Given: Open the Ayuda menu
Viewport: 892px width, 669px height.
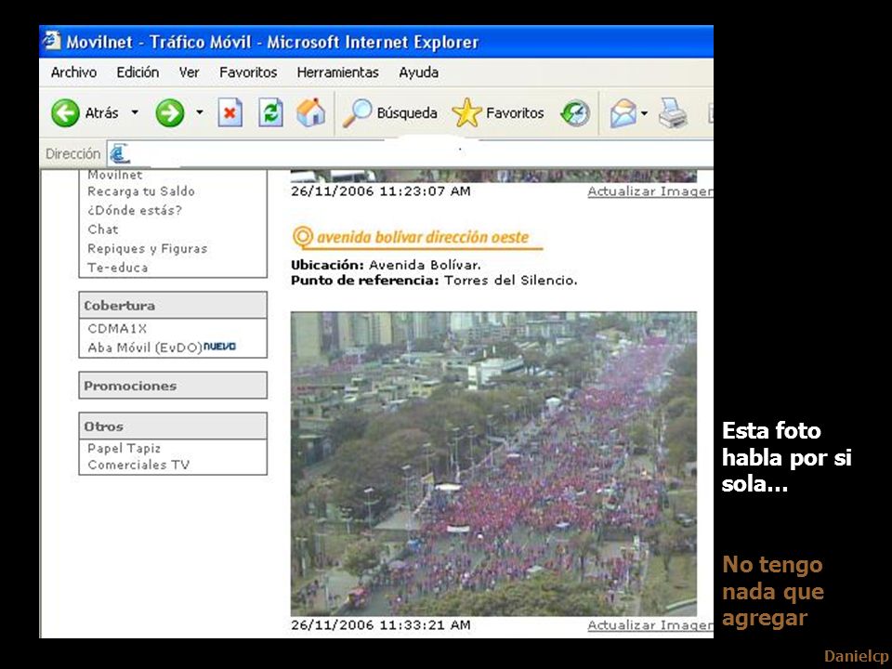Looking at the screenshot, I should coord(418,72).
